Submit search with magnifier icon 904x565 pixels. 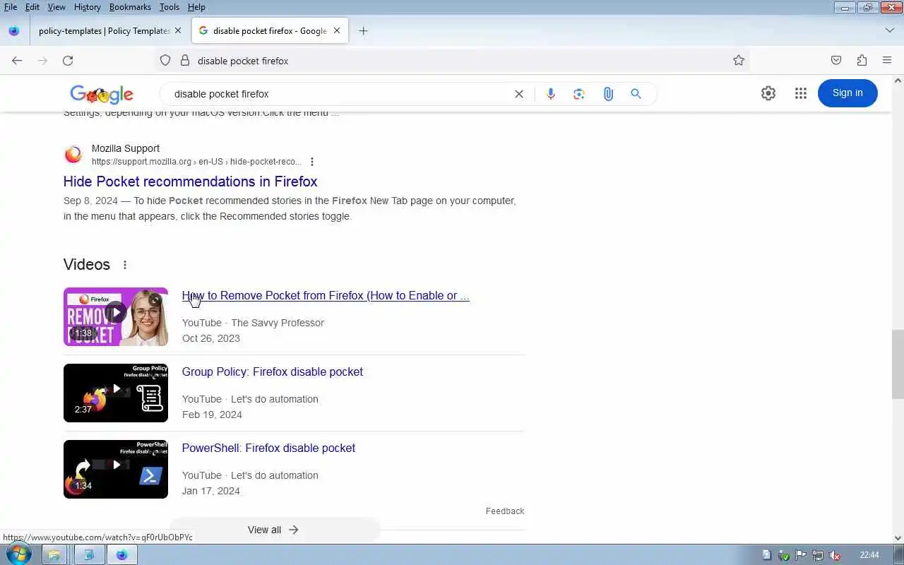tap(636, 94)
